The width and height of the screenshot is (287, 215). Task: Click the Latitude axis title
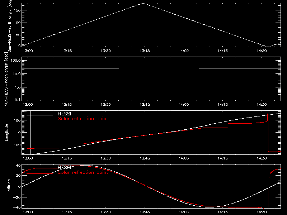point(9,186)
